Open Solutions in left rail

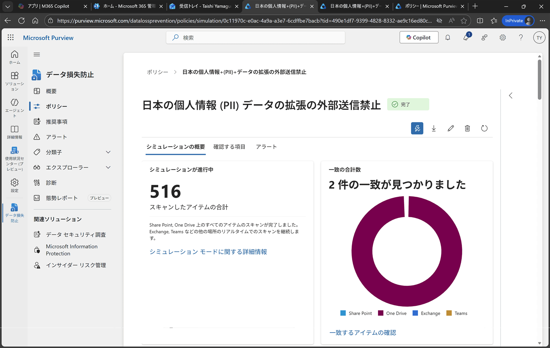click(x=15, y=82)
